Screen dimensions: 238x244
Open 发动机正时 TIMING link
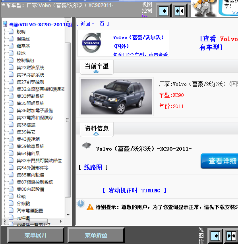coord(134,190)
